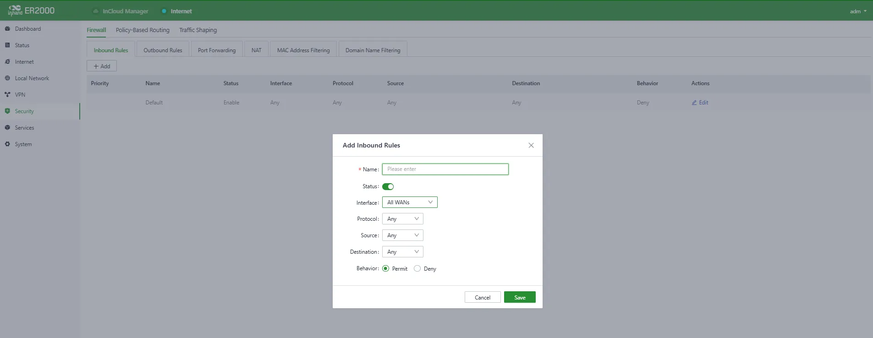Open the Protocol dropdown
873x338 pixels.
403,219
